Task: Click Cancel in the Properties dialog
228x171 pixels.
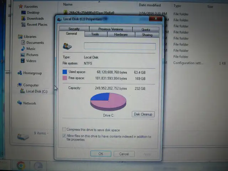Action: 124,154
